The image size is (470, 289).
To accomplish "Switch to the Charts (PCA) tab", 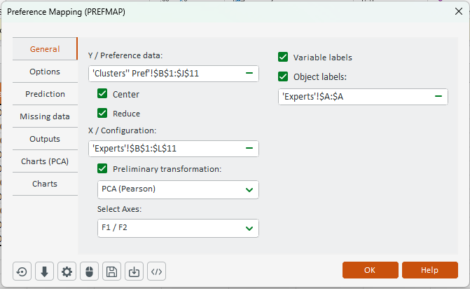I will tap(45, 161).
